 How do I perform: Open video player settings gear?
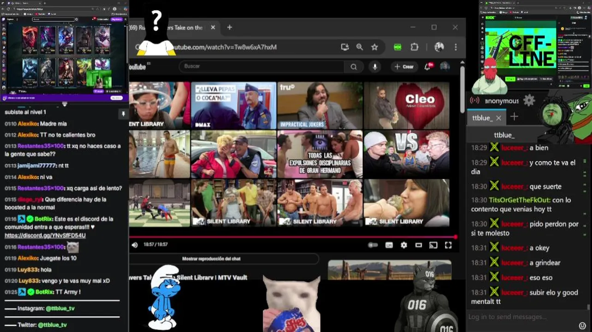pos(404,245)
